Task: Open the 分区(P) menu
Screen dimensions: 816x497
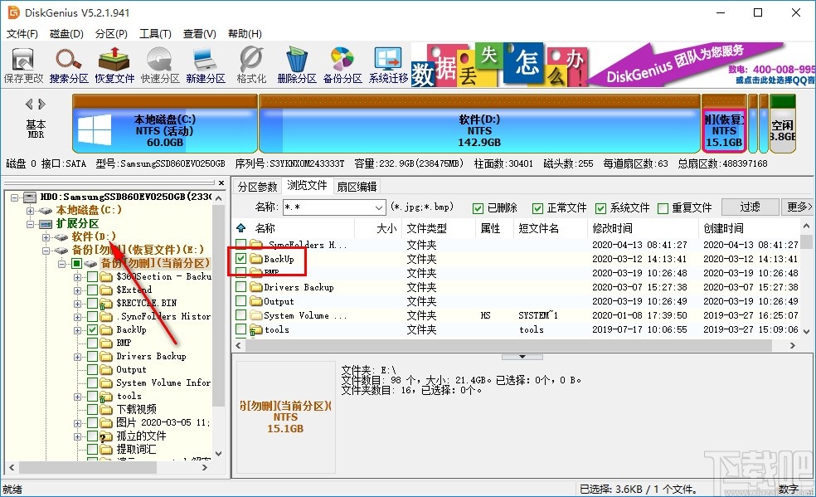Action: [111, 34]
